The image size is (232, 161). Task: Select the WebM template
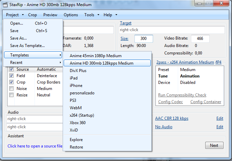107,108
